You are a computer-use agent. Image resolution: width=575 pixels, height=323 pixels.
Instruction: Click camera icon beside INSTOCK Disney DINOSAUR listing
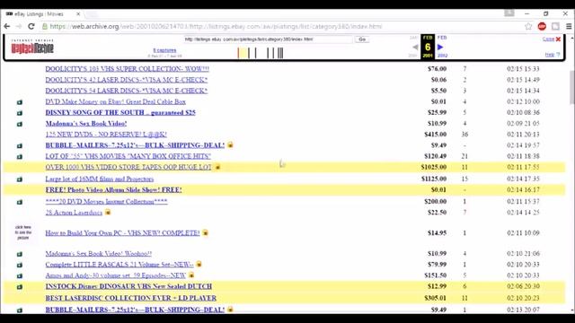click(20, 287)
